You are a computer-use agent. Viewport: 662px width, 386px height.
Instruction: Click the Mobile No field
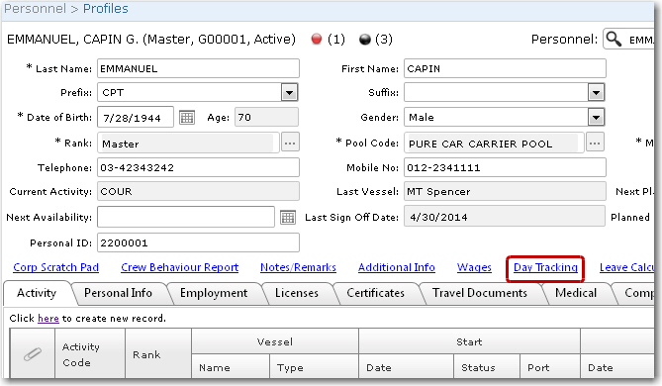tap(505, 167)
